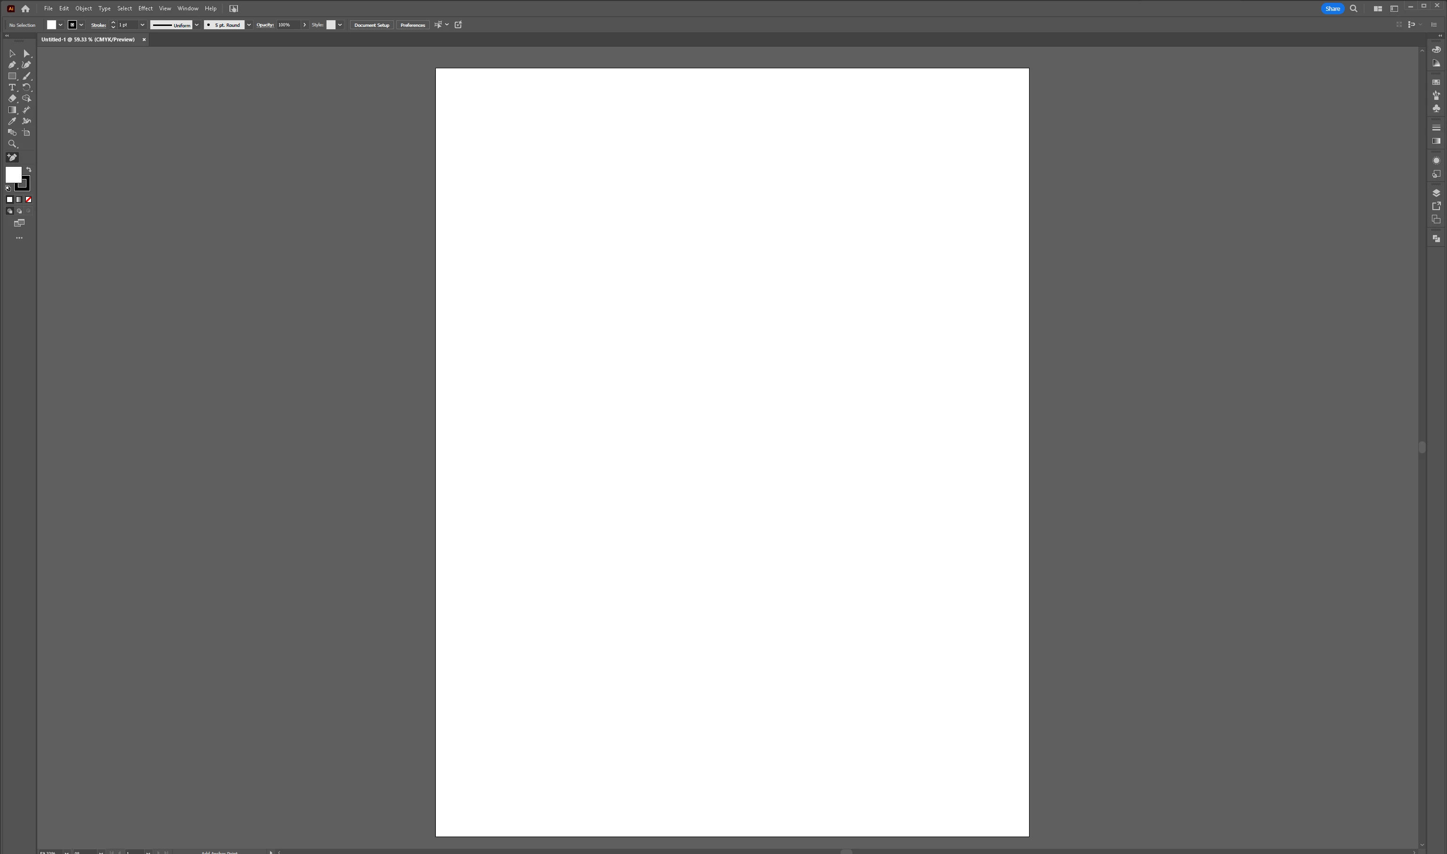Select the Direct Selection tool
Viewport: 1447px width, 854px height.
(x=26, y=54)
